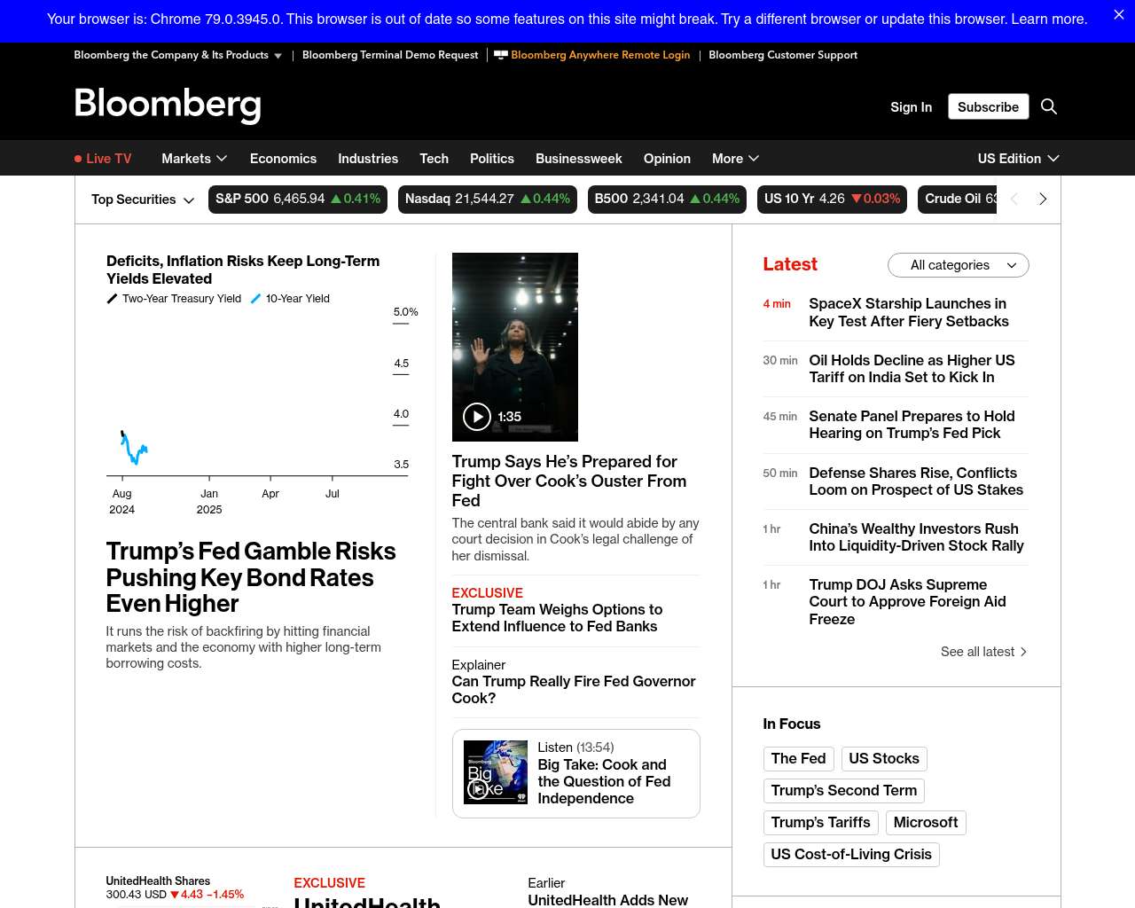This screenshot has width=1135, height=908.
Task: Go to the Tech section
Action: click(x=434, y=159)
